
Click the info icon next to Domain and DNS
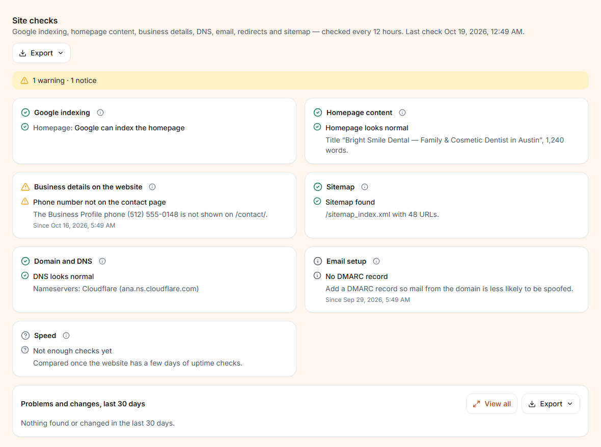(x=102, y=261)
